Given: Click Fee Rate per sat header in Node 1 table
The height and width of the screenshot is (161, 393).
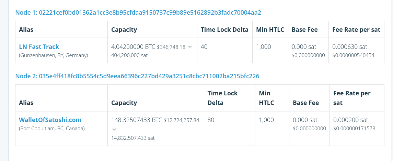Looking at the screenshot, I should coord(356,30).
